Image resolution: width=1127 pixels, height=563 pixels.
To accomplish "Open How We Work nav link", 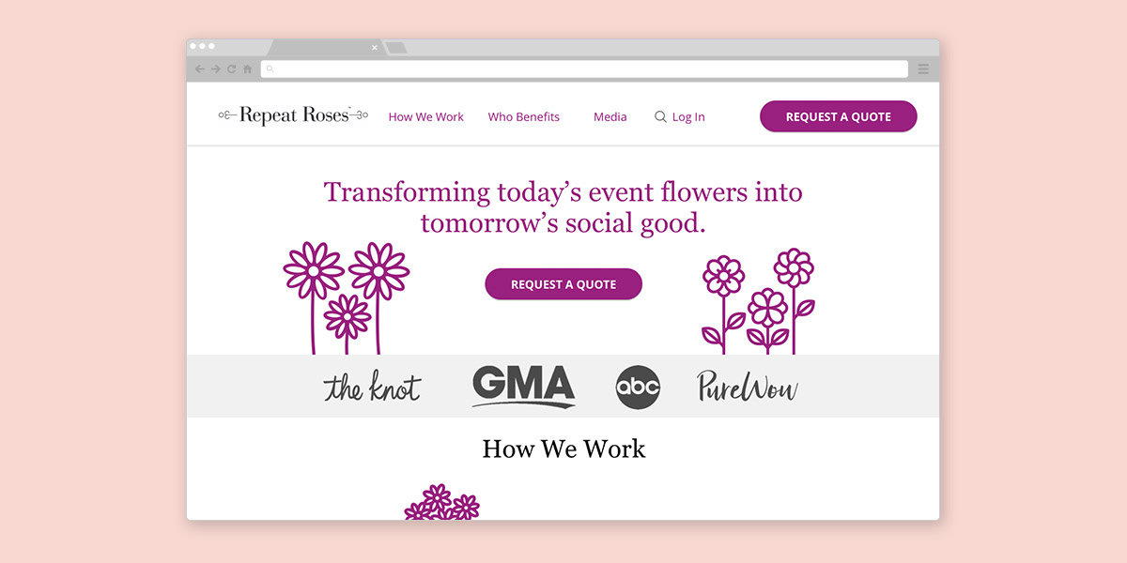I will [x=426, y=117].
